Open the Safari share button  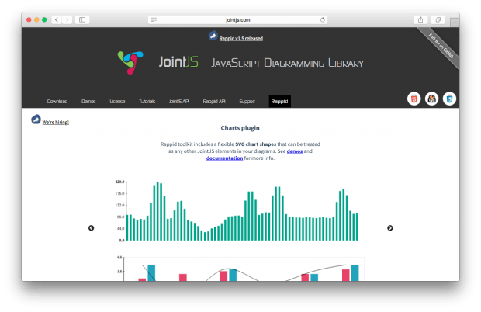point(420,19)
